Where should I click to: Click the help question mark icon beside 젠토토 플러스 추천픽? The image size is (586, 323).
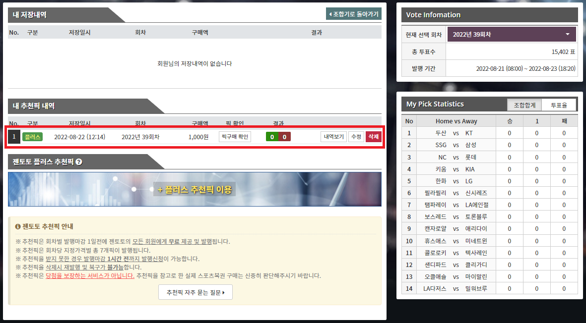(79, 162)
